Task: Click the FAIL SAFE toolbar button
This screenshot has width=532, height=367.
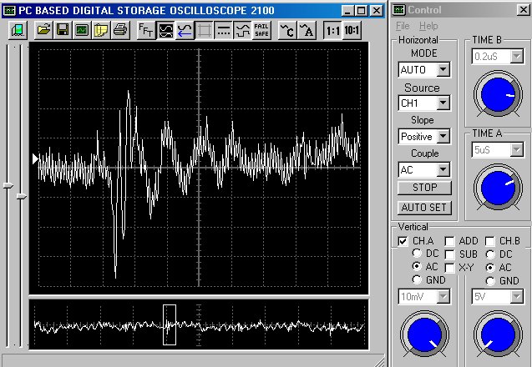Action: pos(261,30)
